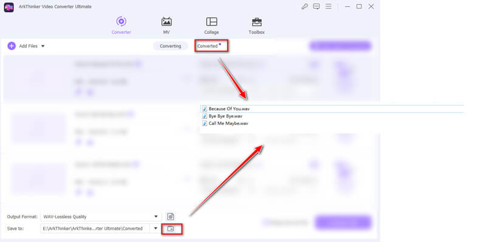Open the Converter tab
Image resolution: width=486 pixels, height=242 pixels.
click(x=121, y=25)
